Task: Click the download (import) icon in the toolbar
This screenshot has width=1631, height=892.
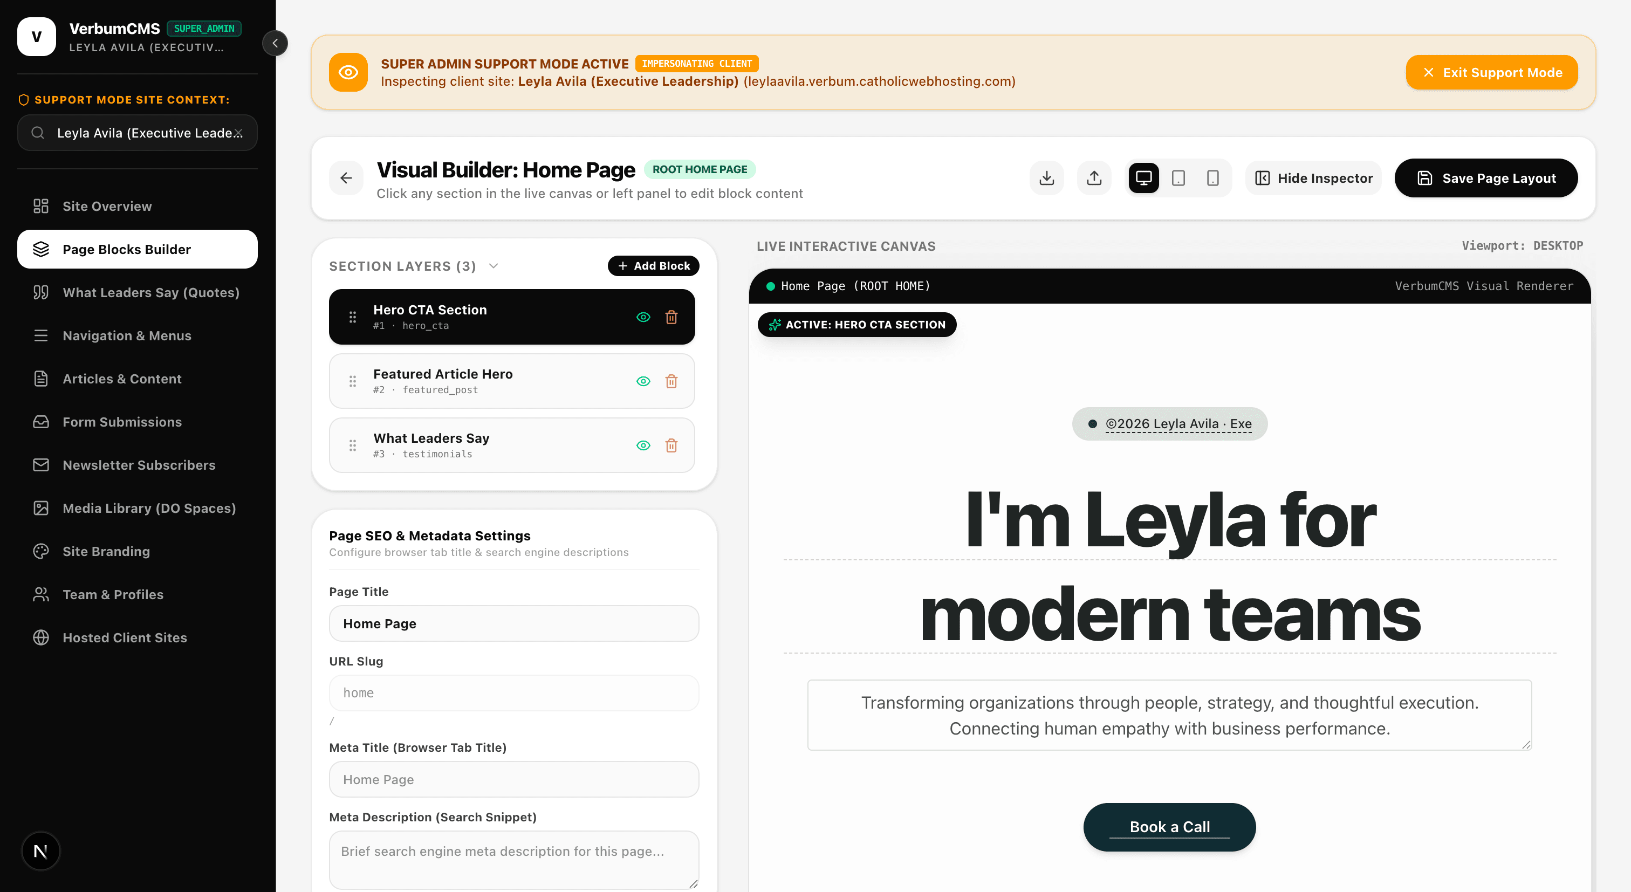Action: click(x=1046, y=178)
